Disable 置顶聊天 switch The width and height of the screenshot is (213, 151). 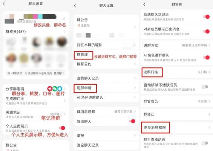[x=132, y=121]
